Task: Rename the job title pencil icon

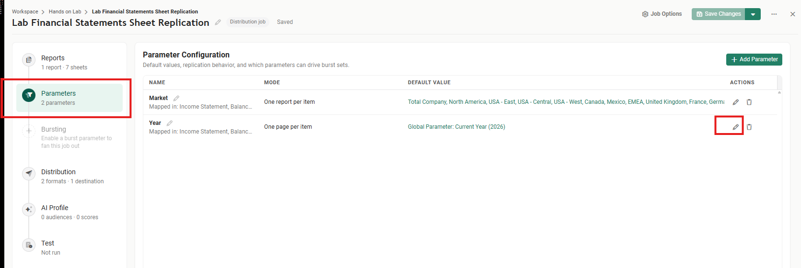Action: point(218,22)
